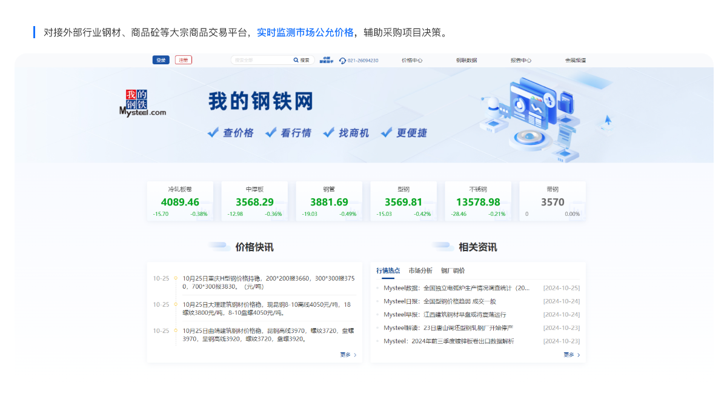Click the 看行情 banner slogan
This screenshot has height=396, width=727.
coord(296,133)
